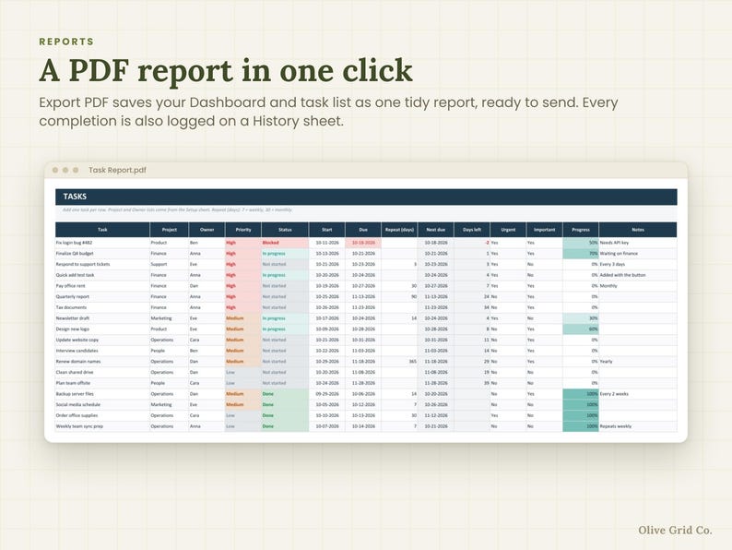732x550 pixels.
Task: Select the Project column header
Action: pos(170,230)
